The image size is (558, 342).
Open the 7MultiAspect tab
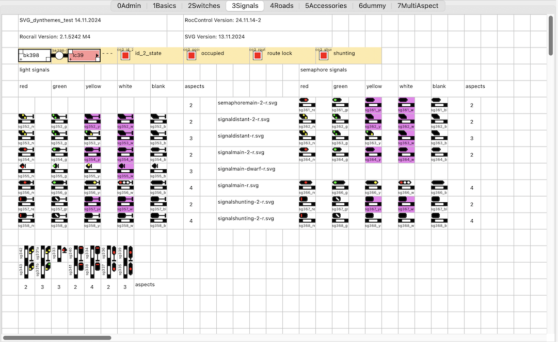(418, 6)
